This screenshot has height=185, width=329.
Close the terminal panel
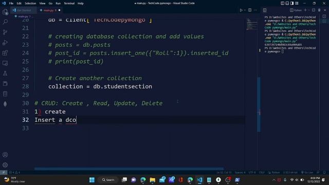pyautogui.click(x=325, y=10)
